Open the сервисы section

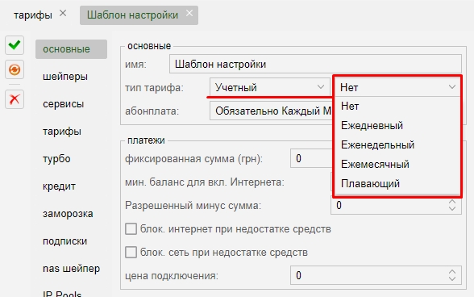[x=63, y=104]
